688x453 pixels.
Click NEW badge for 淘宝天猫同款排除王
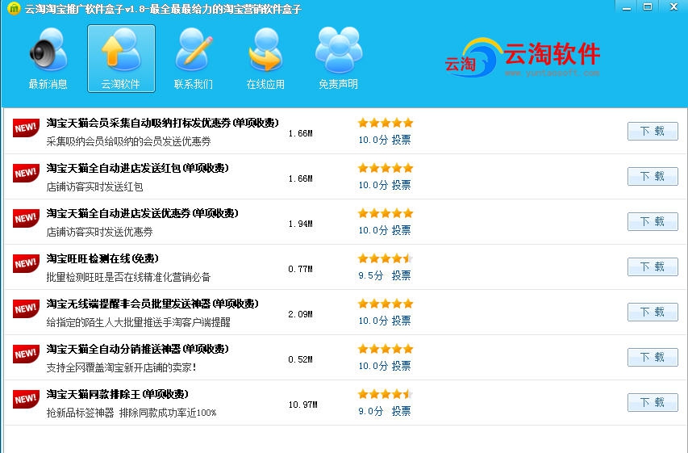(26, 399)
